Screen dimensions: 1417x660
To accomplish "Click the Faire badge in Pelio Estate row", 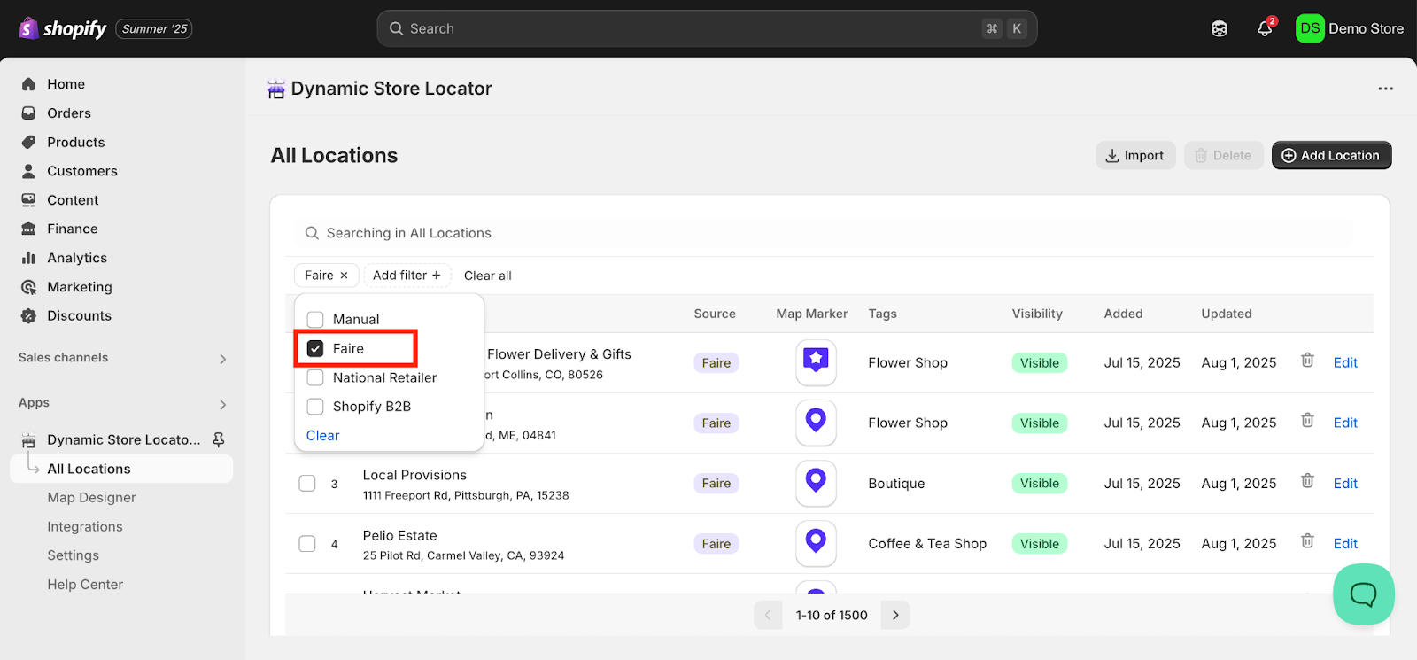I will tap(716, 544).
